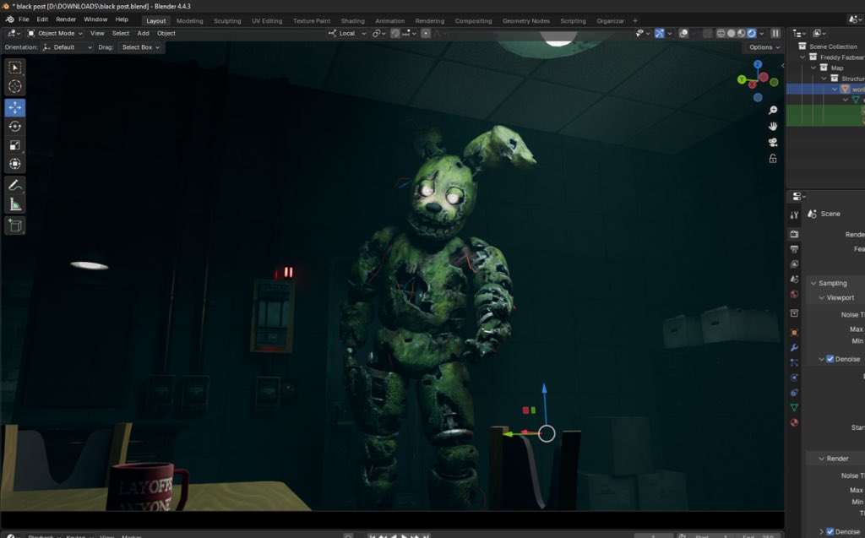Open the Object Data properties tab

794,407
